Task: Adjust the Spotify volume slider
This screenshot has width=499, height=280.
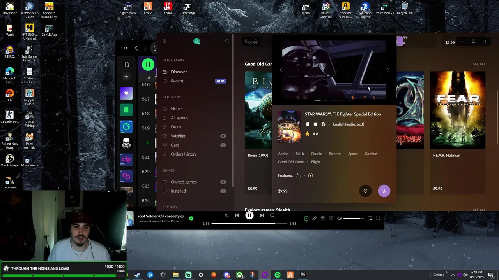Action: (354, 219)
